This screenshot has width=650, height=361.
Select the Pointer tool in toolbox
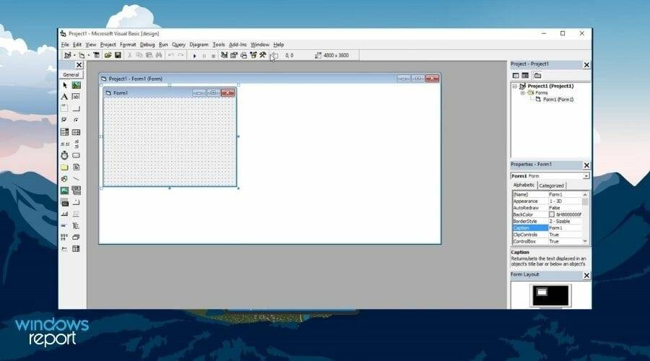pyautogui.click(x=65, y=85)
